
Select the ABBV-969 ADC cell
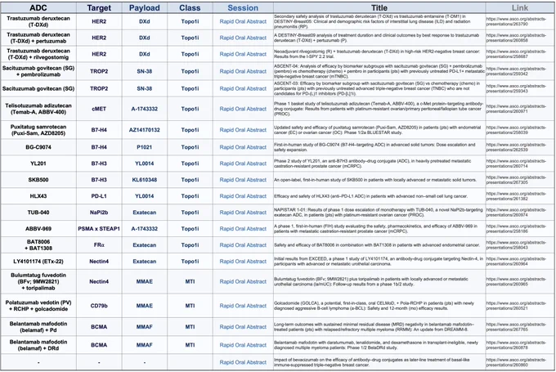click(x=38, y=229)
